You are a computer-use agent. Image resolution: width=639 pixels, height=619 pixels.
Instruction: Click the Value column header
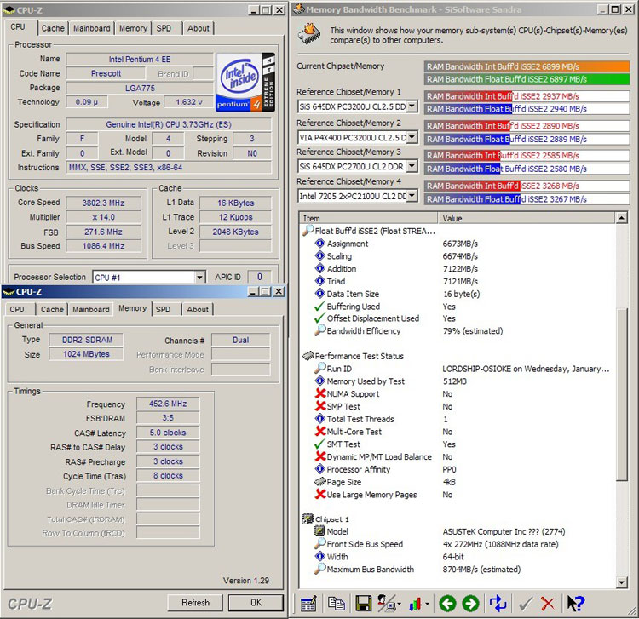coord(527,218)
